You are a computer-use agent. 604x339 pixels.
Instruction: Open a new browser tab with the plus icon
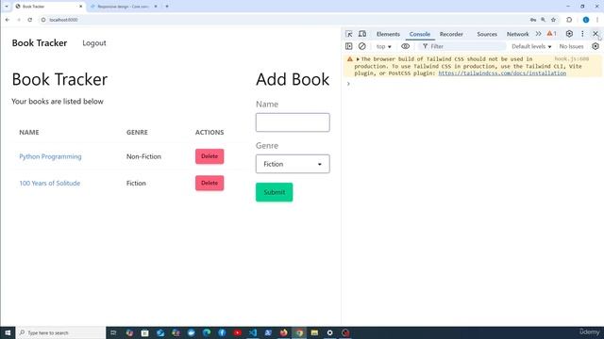point(167,7)
